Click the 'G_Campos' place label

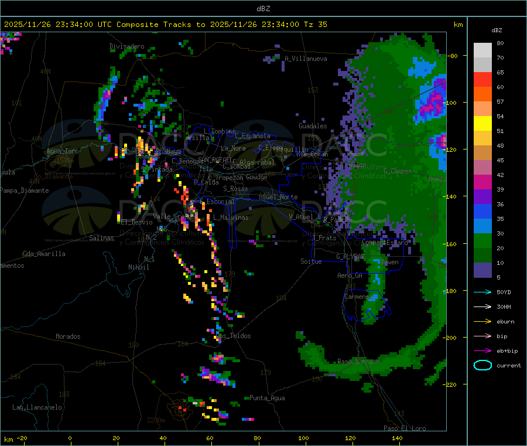398,171
